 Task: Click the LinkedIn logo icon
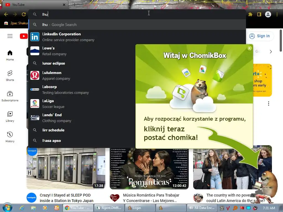pos(35,37)
